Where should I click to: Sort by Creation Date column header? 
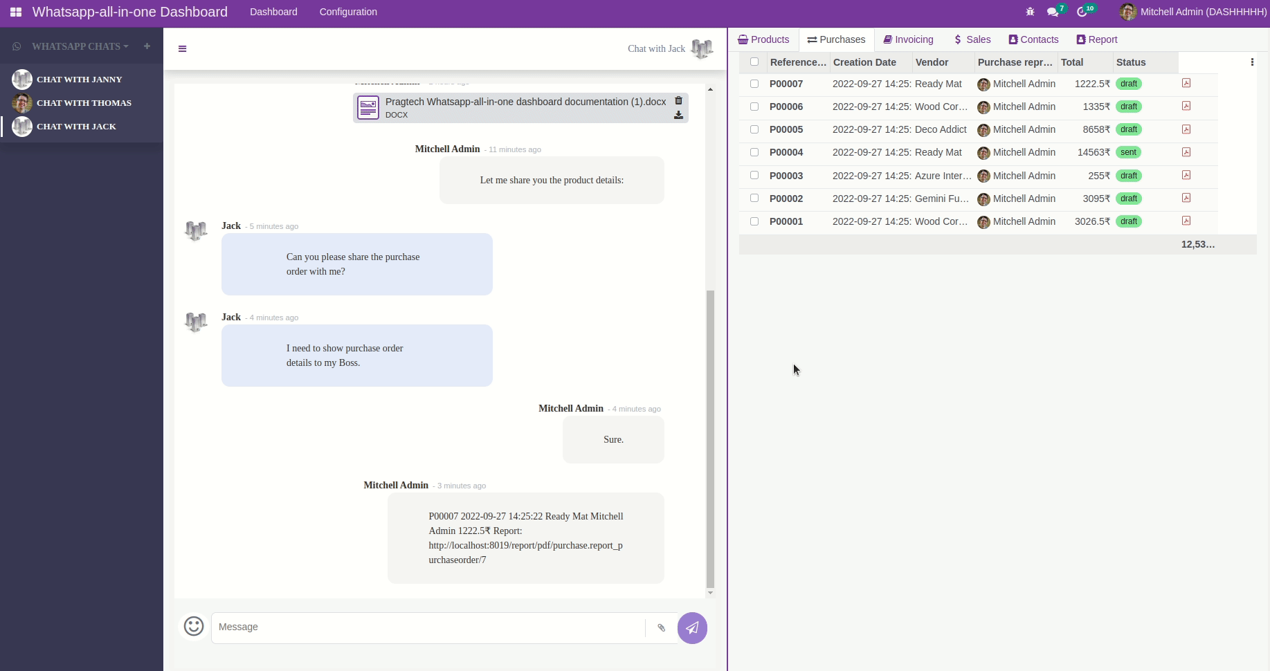coord(871,62)
